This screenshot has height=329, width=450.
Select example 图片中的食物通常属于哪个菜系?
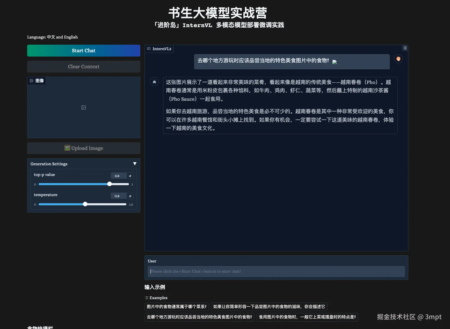point(177,307)
